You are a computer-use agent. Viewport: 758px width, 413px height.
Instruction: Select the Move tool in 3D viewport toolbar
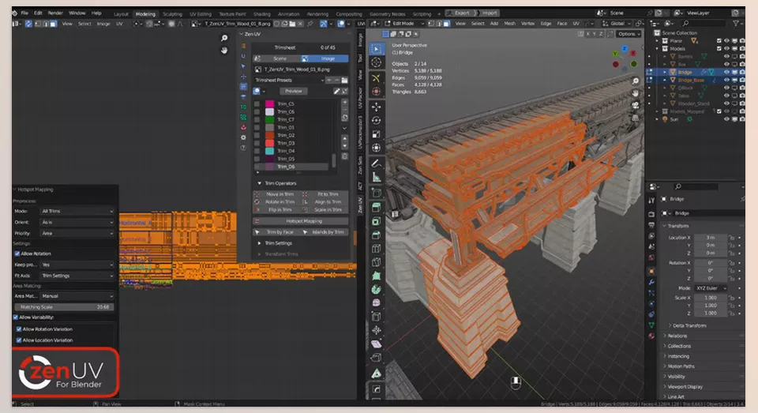point(376,107)
